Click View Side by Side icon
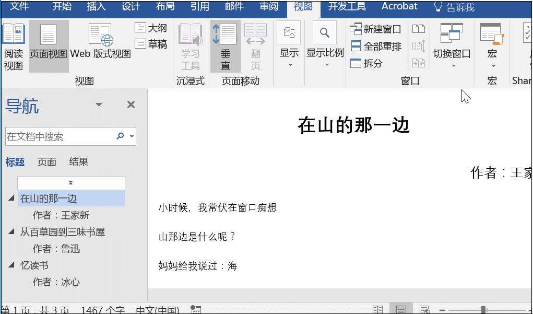Screen dimensions: 533x314 [419, 29]
